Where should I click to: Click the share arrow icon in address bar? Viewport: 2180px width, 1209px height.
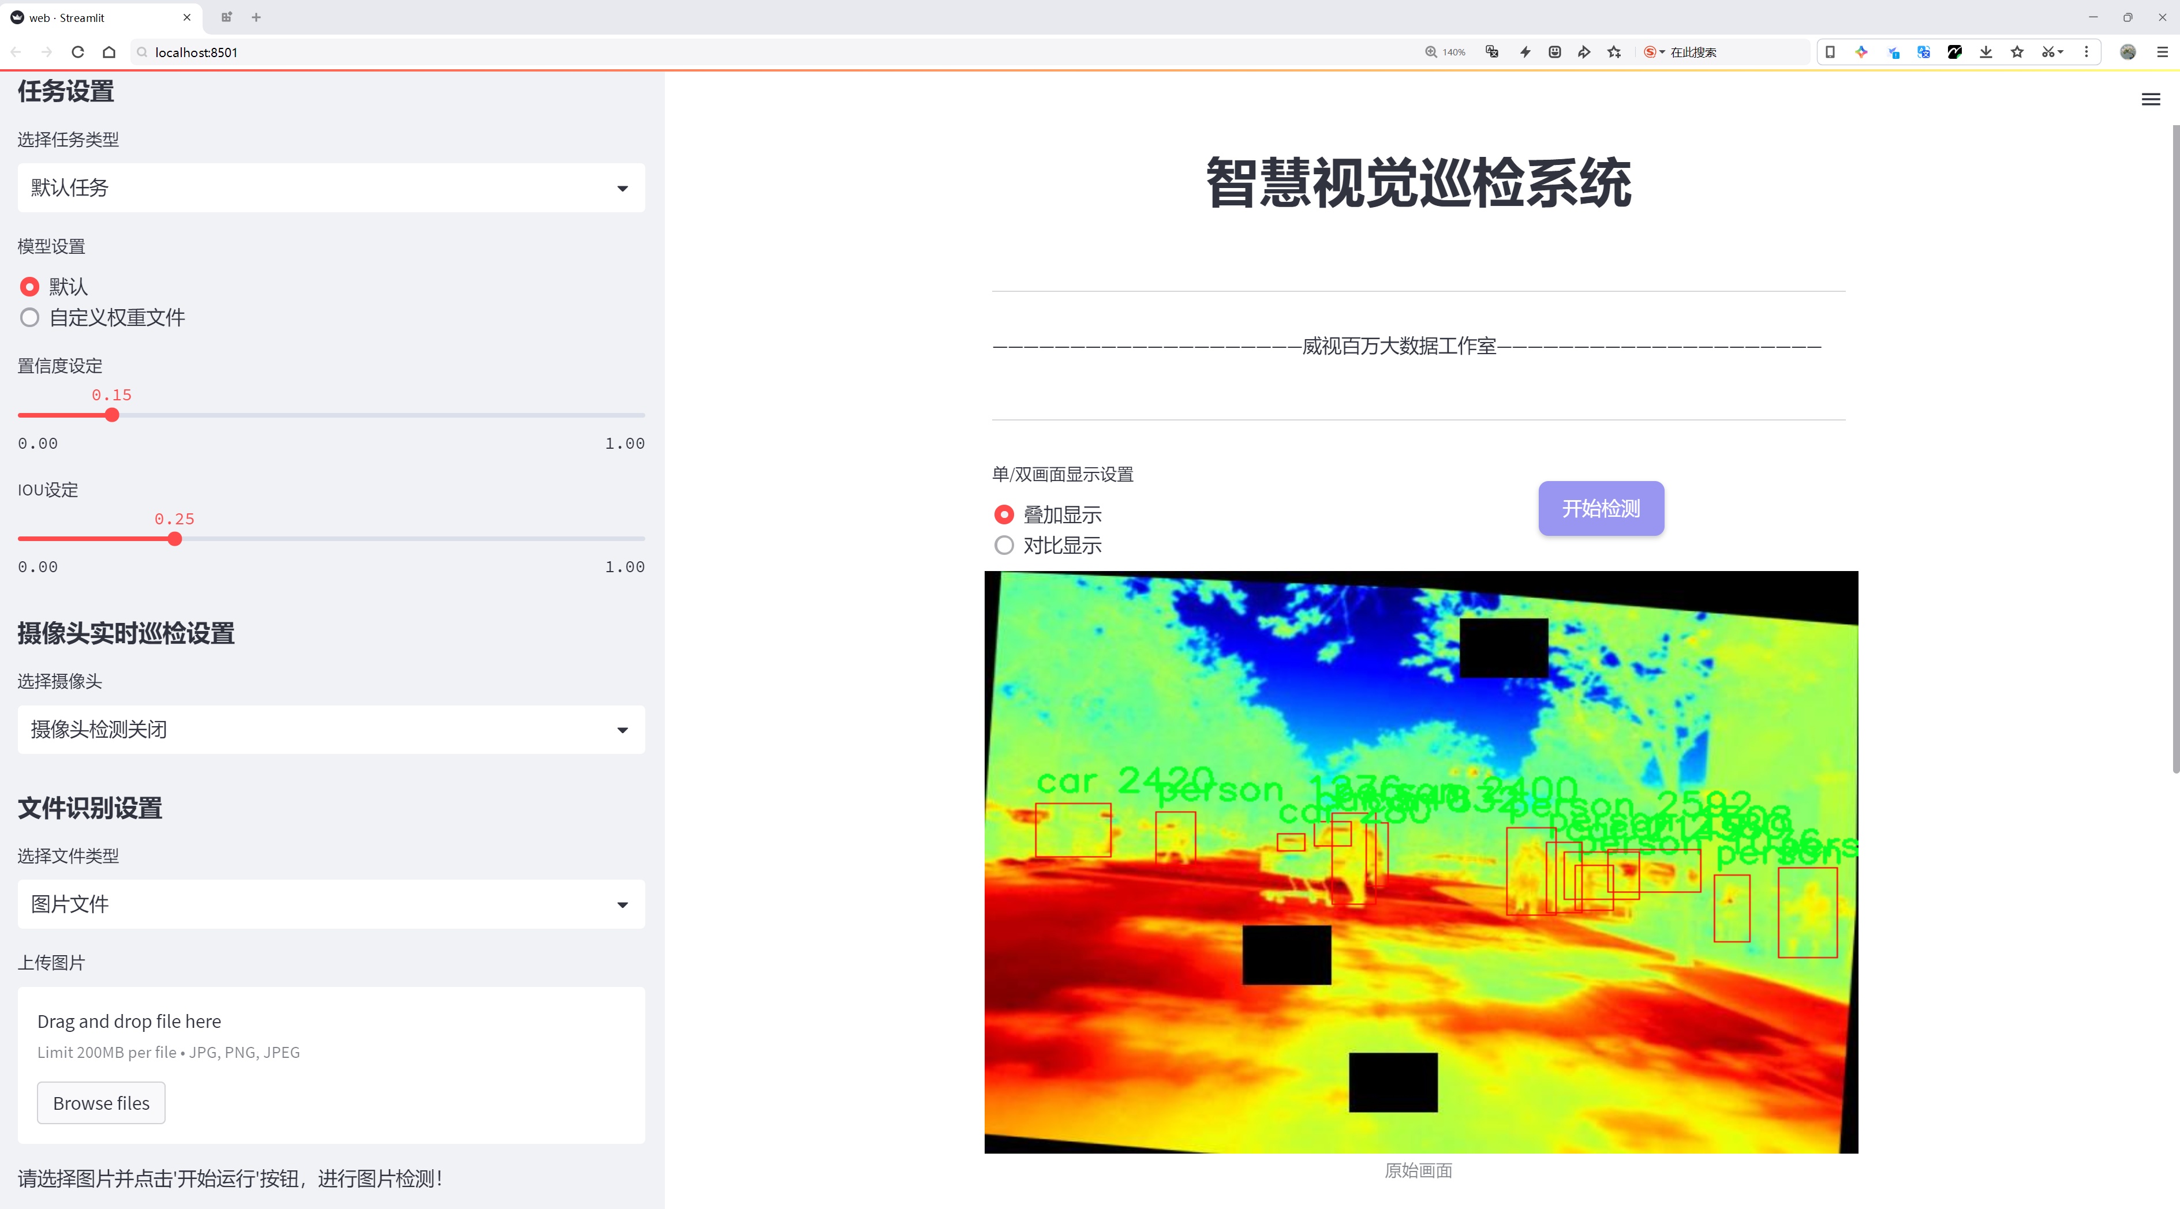(1584, 52)
